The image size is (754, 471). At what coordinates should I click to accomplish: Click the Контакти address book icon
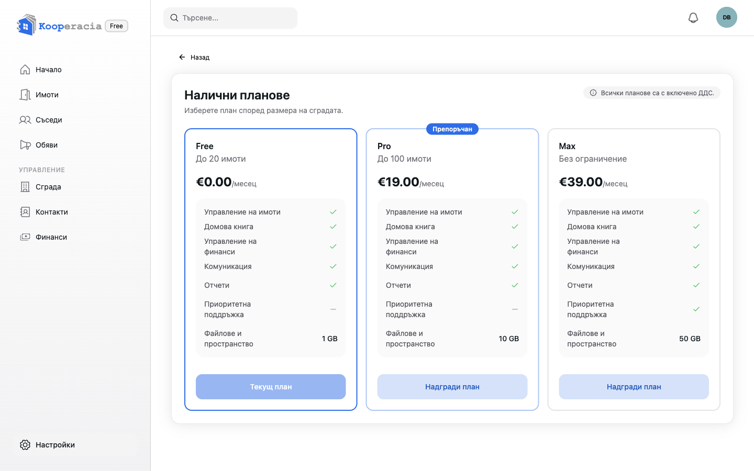coord(25,212)
